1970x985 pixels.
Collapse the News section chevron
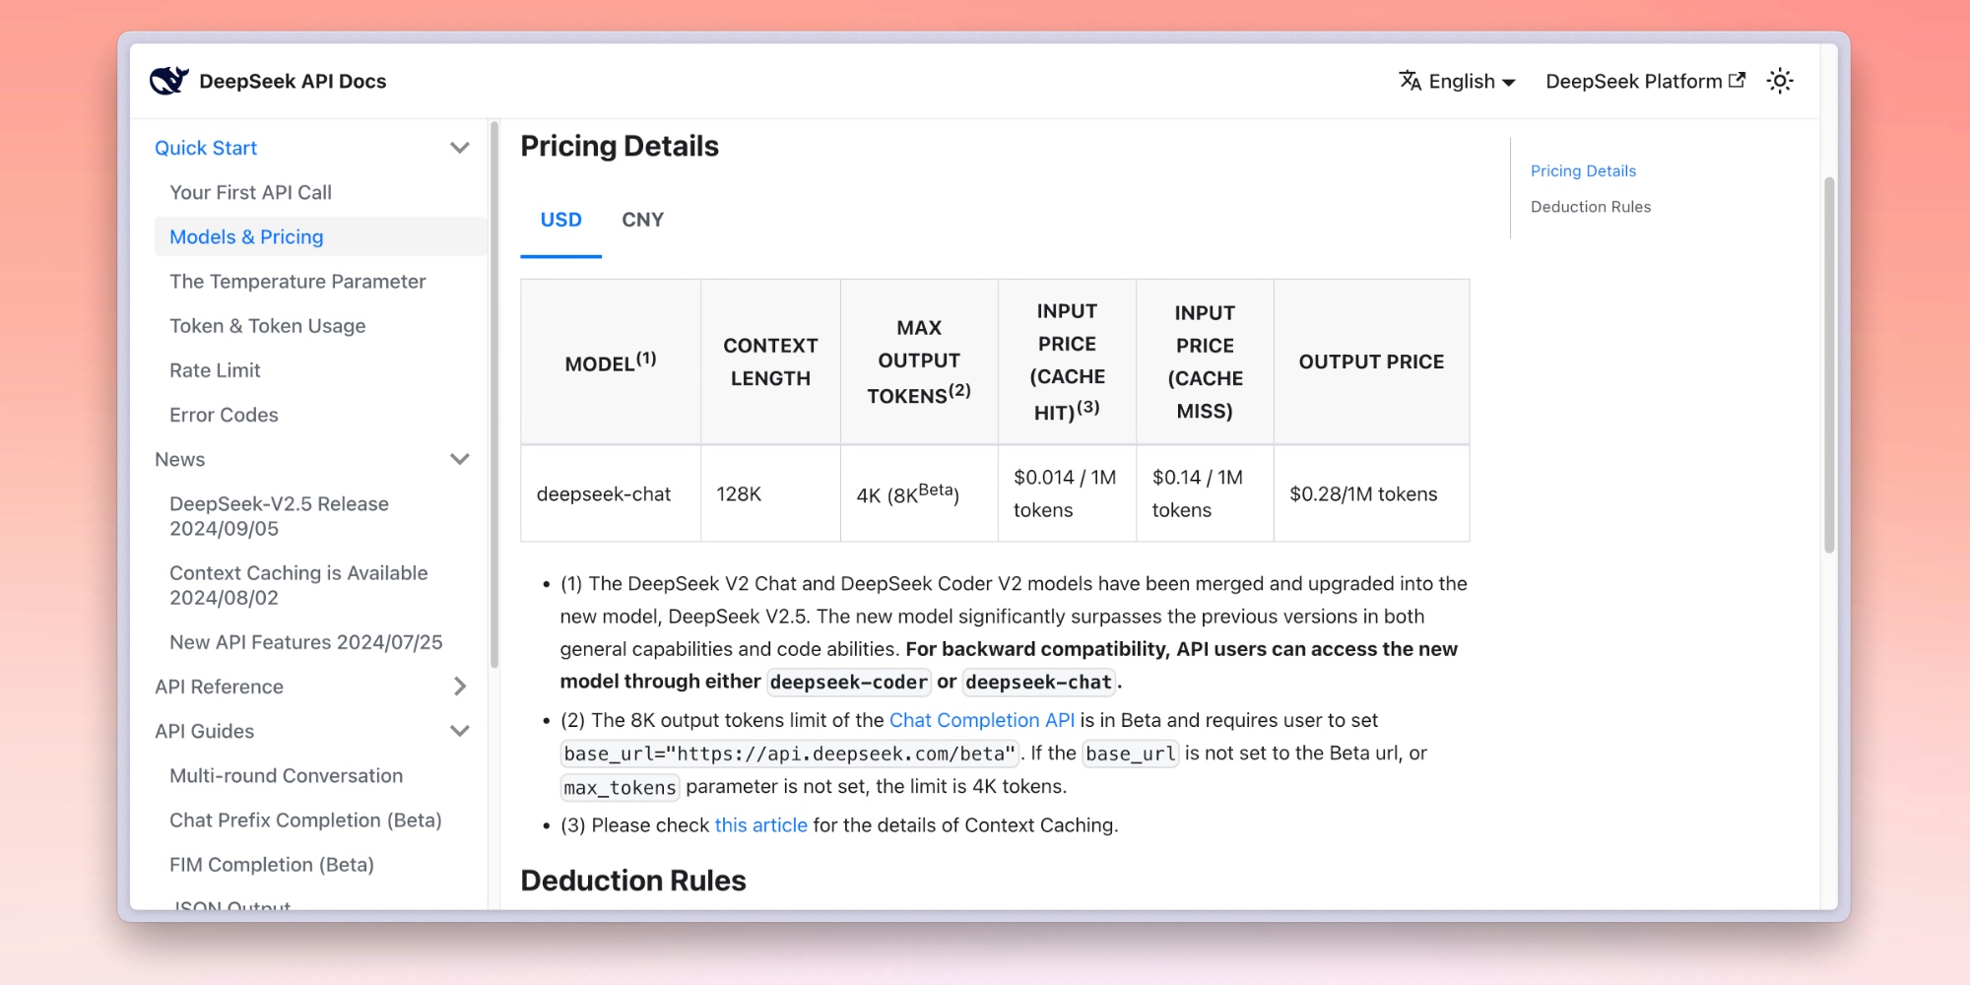pyautogui.click(x=459, y=459)
